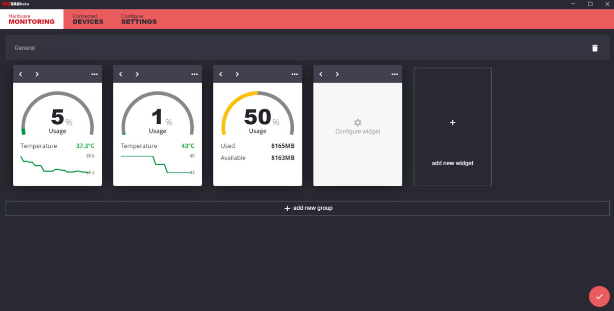Confirm layout with the red checkmark button

click(x=599, y=296)
